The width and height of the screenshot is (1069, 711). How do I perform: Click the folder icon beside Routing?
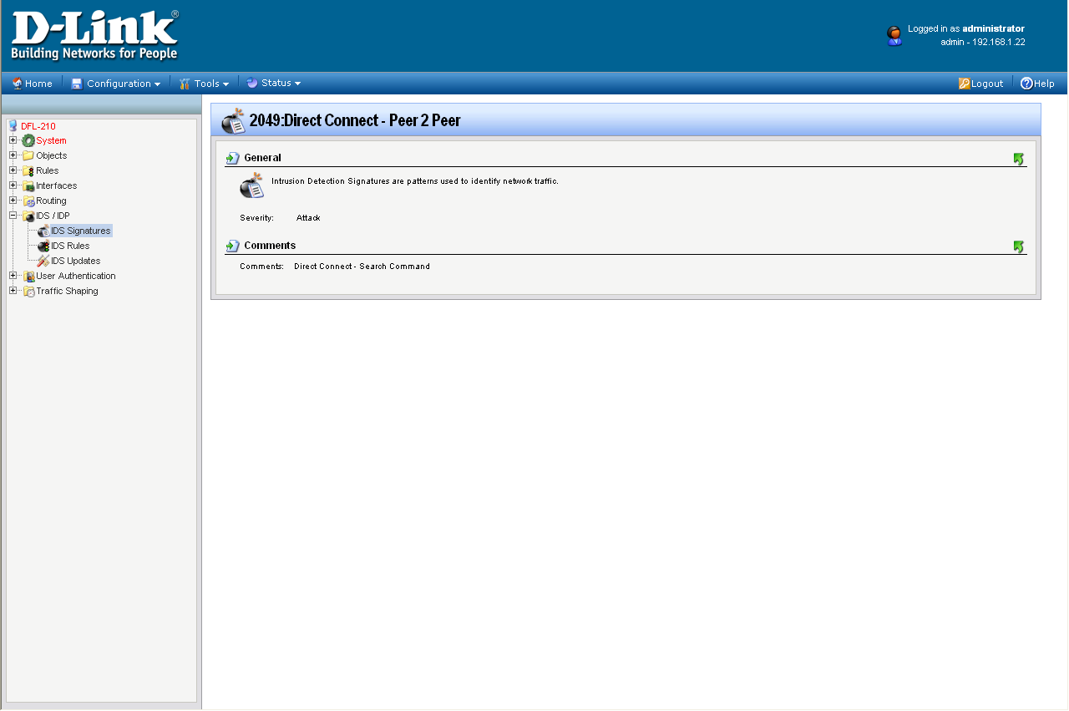pos(28,201)
